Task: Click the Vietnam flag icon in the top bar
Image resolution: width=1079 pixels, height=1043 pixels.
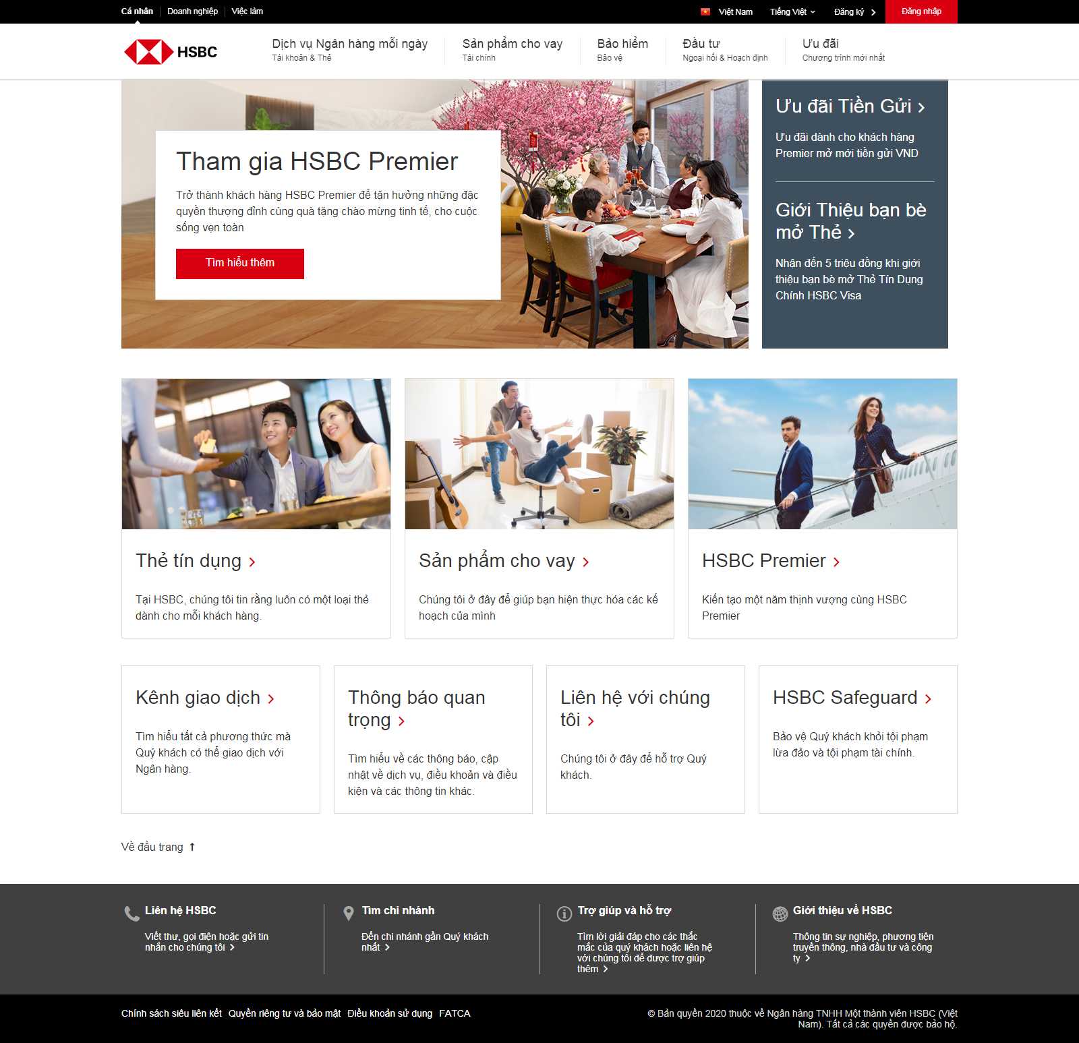Action: [705, 11]
